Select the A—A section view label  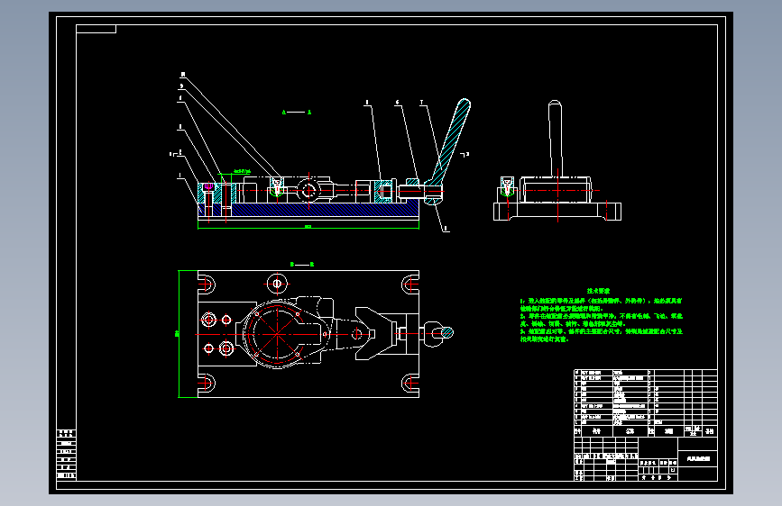[297, 112]
